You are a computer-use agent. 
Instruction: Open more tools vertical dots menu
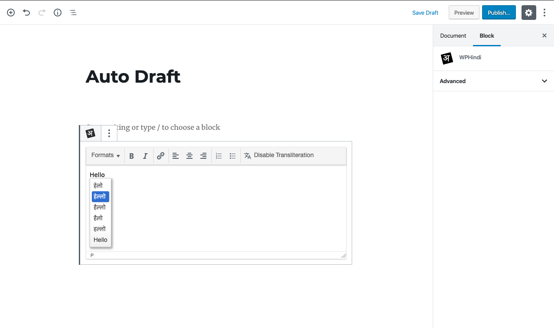click(x=544, y=13)
